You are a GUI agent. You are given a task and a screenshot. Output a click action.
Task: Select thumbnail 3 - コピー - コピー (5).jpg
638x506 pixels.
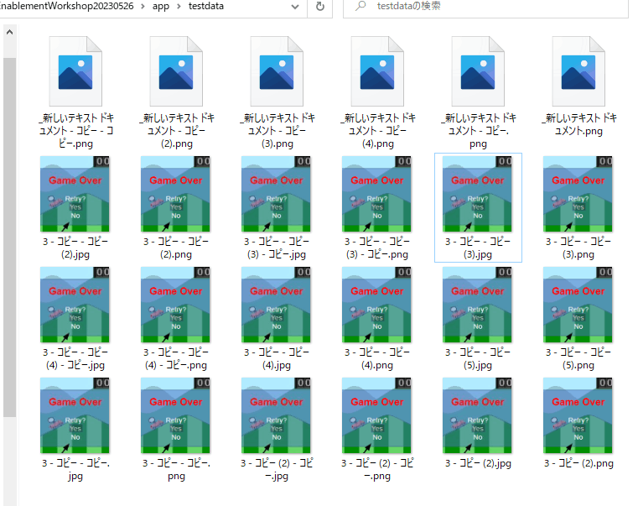pyautogui.click(x=477, y=305)
